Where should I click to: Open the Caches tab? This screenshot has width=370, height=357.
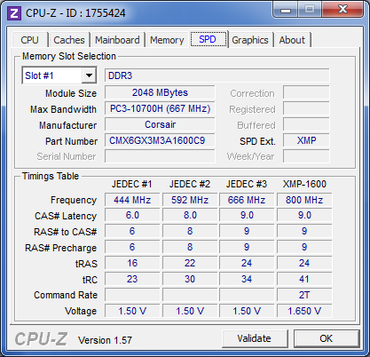pos(69,40)
